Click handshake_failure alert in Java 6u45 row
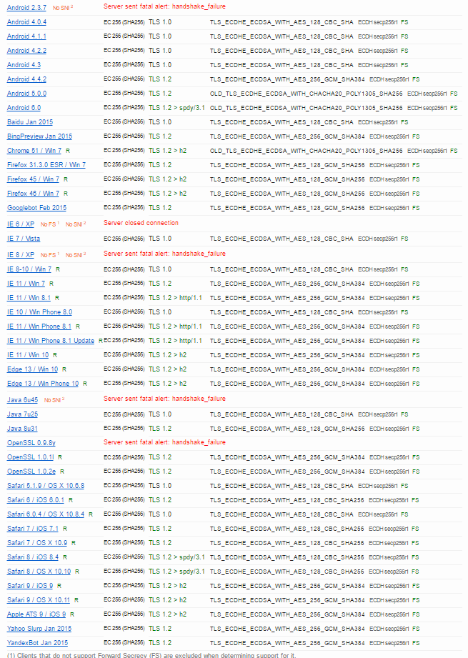The height and width of the screenshot is (658, 468). [x=164, y=398]
